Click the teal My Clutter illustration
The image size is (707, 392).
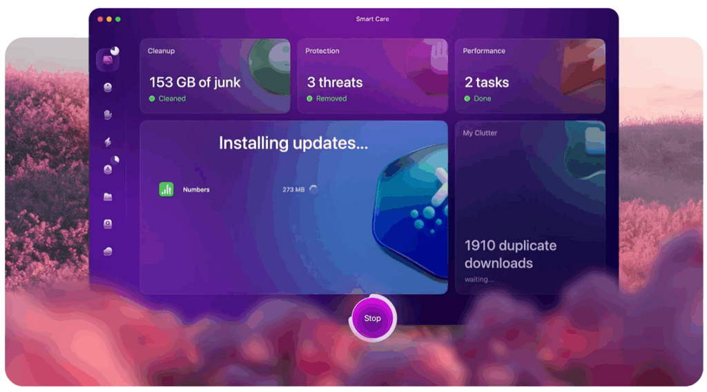click(585, 151)
